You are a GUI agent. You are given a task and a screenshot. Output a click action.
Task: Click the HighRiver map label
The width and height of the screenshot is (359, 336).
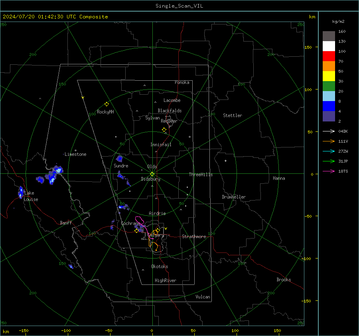166,280
